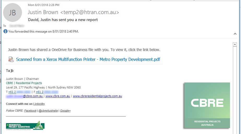Open the LinkedIn link in signature
Screen dimensions: 241x134
[x=39, y=104]
